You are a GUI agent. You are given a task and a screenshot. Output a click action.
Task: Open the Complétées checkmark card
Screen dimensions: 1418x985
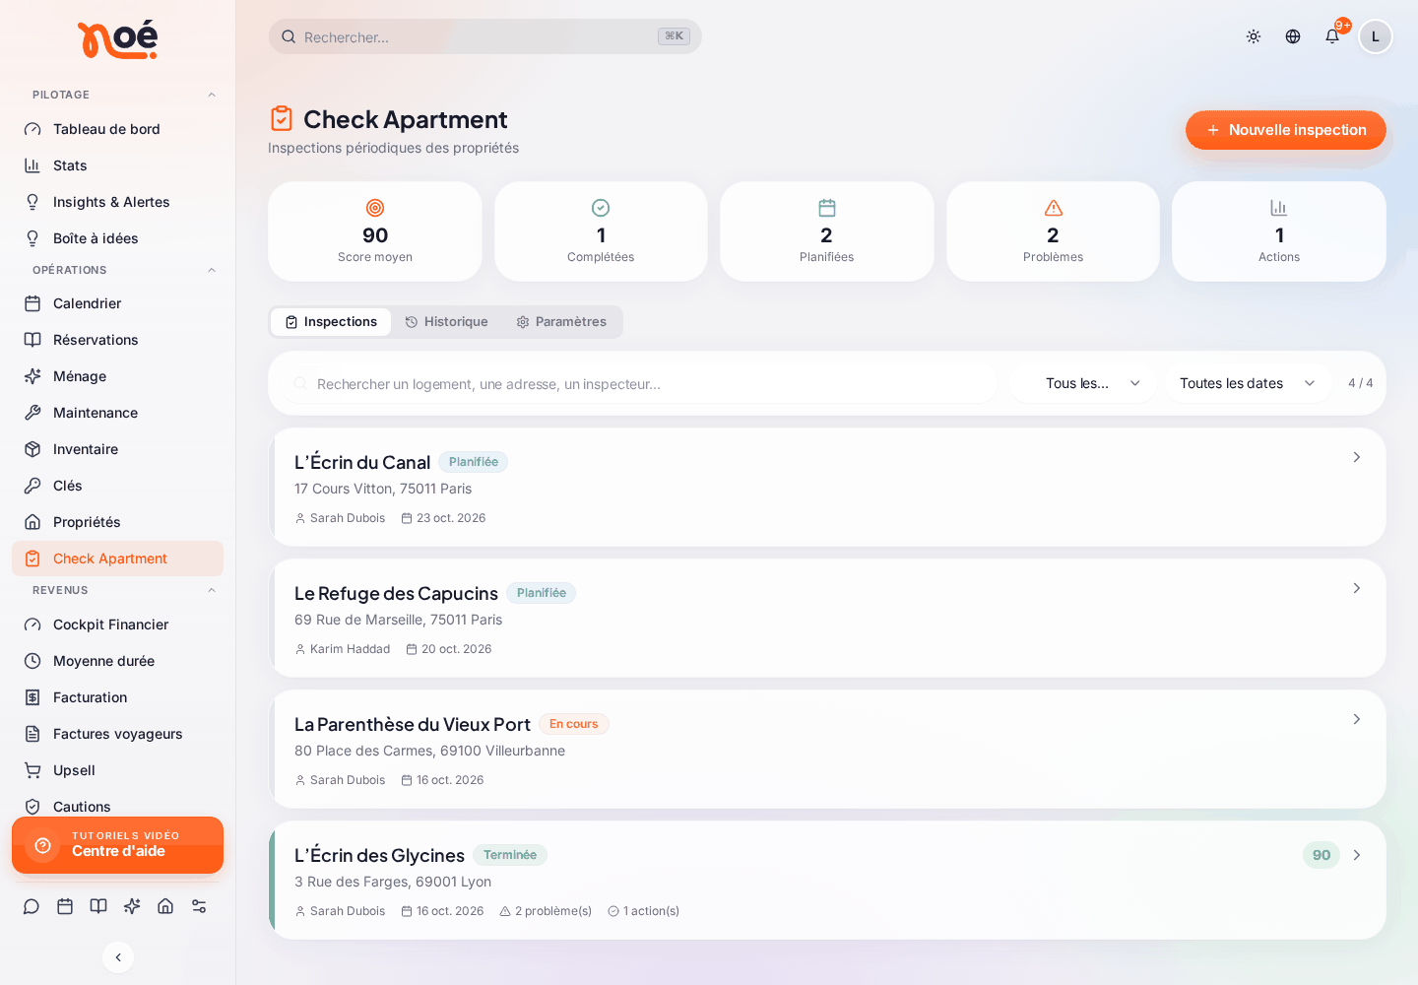pos(601,231)
